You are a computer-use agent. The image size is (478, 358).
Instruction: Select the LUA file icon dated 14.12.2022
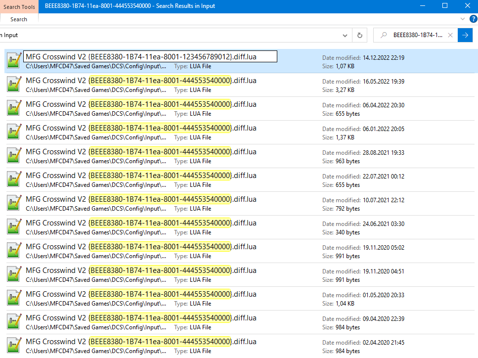tap(14, 60)
